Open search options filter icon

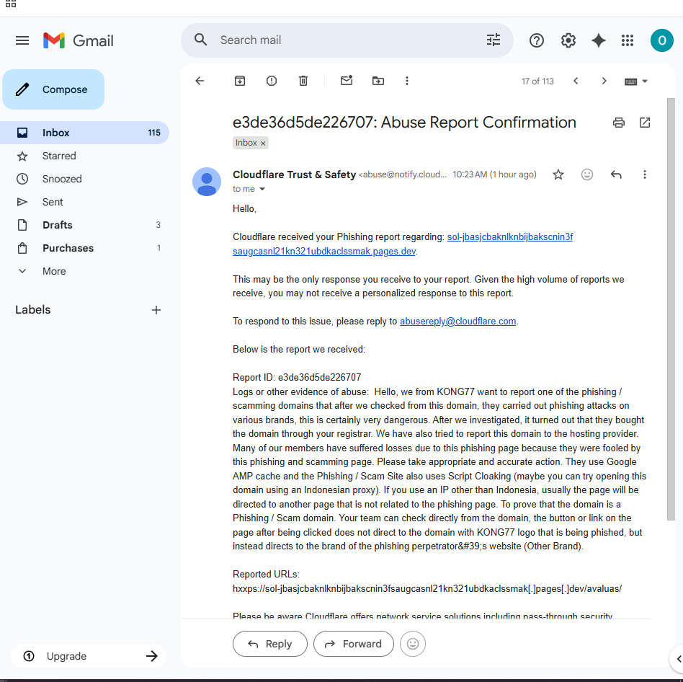pos(493,40)
